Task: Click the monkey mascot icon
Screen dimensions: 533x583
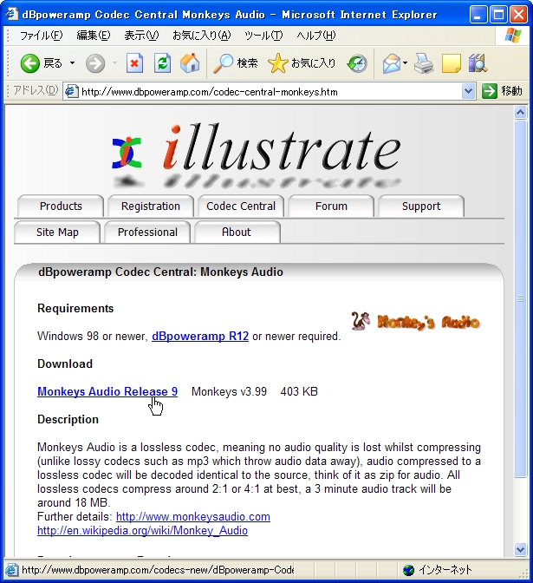Action: pos(361,321)
